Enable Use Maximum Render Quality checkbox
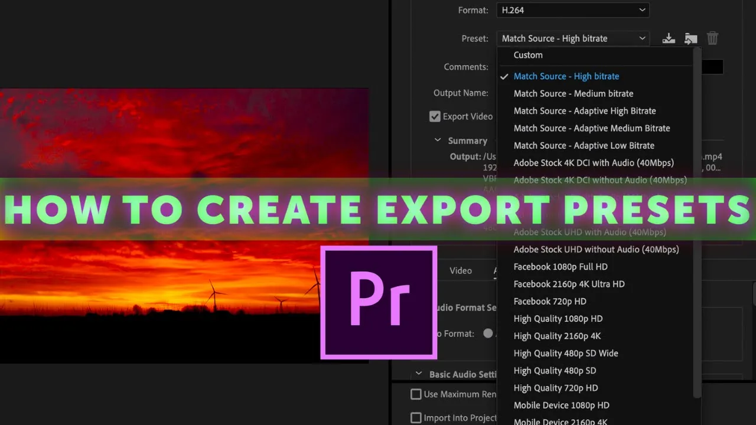Screen dimensions: 756x425 (x=416, y=394)
